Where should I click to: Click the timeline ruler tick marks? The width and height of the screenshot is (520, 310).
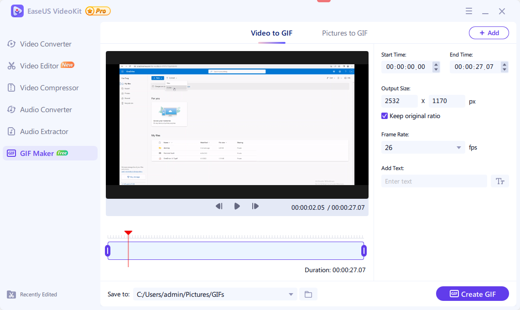pos(236,237)
